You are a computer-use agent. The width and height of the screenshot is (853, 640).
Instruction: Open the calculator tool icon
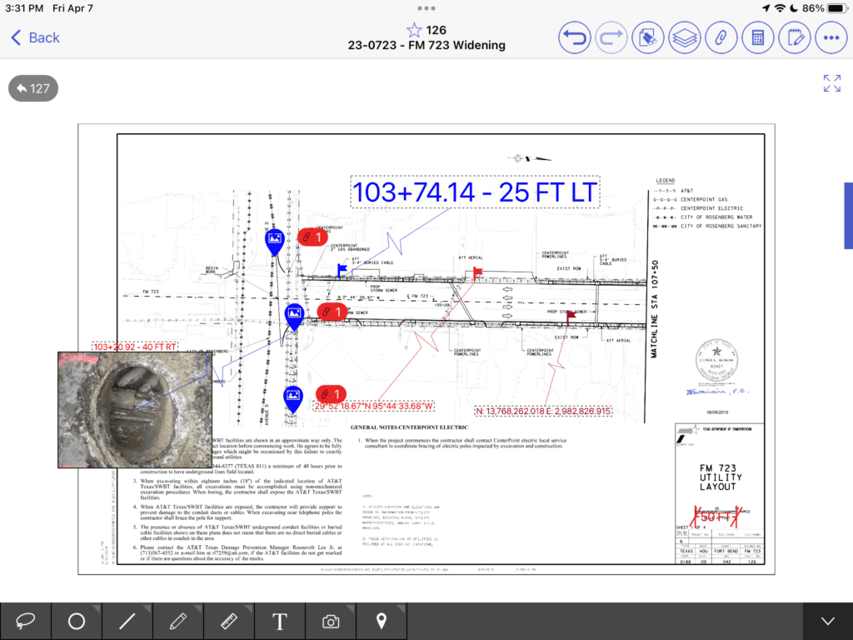coord(758,37)
